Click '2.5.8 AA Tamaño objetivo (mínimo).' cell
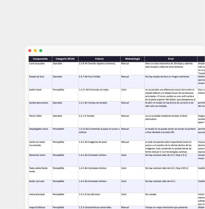 click(99, 69)
